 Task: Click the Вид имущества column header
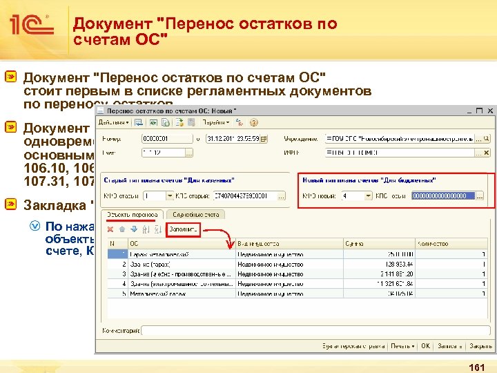coord(290,244)
